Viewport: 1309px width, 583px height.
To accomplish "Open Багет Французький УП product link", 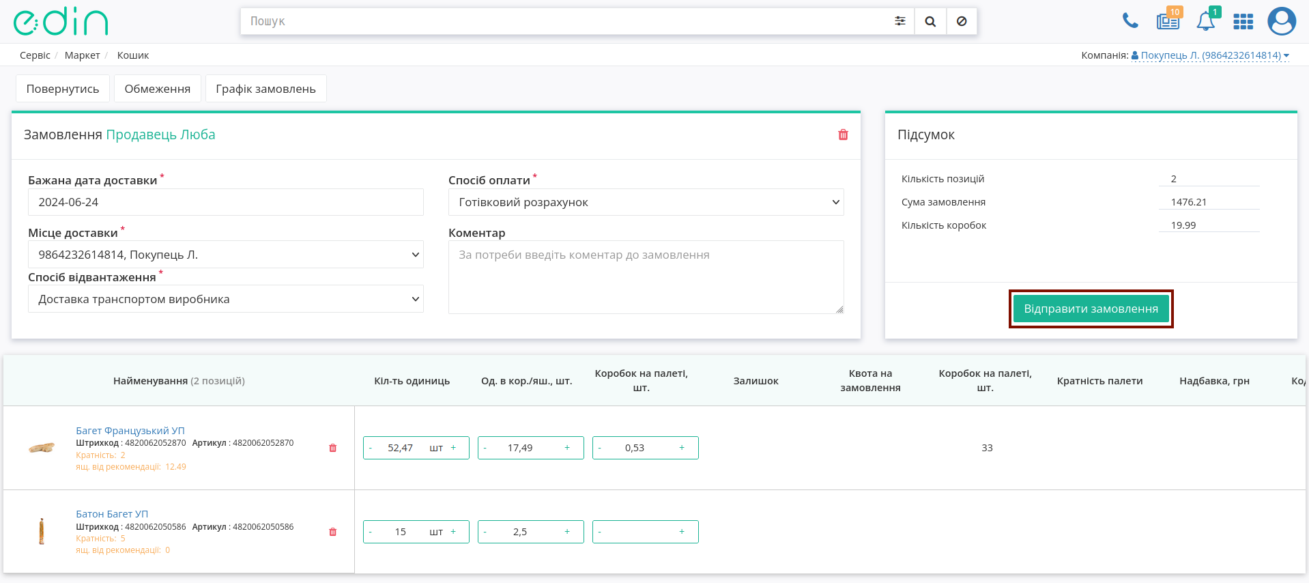I will 130,431.
